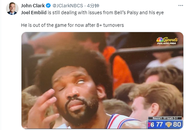Click the Bell's Palsy phrase in tweet
This screenshot has width=186, height=130.
(126, 13)
